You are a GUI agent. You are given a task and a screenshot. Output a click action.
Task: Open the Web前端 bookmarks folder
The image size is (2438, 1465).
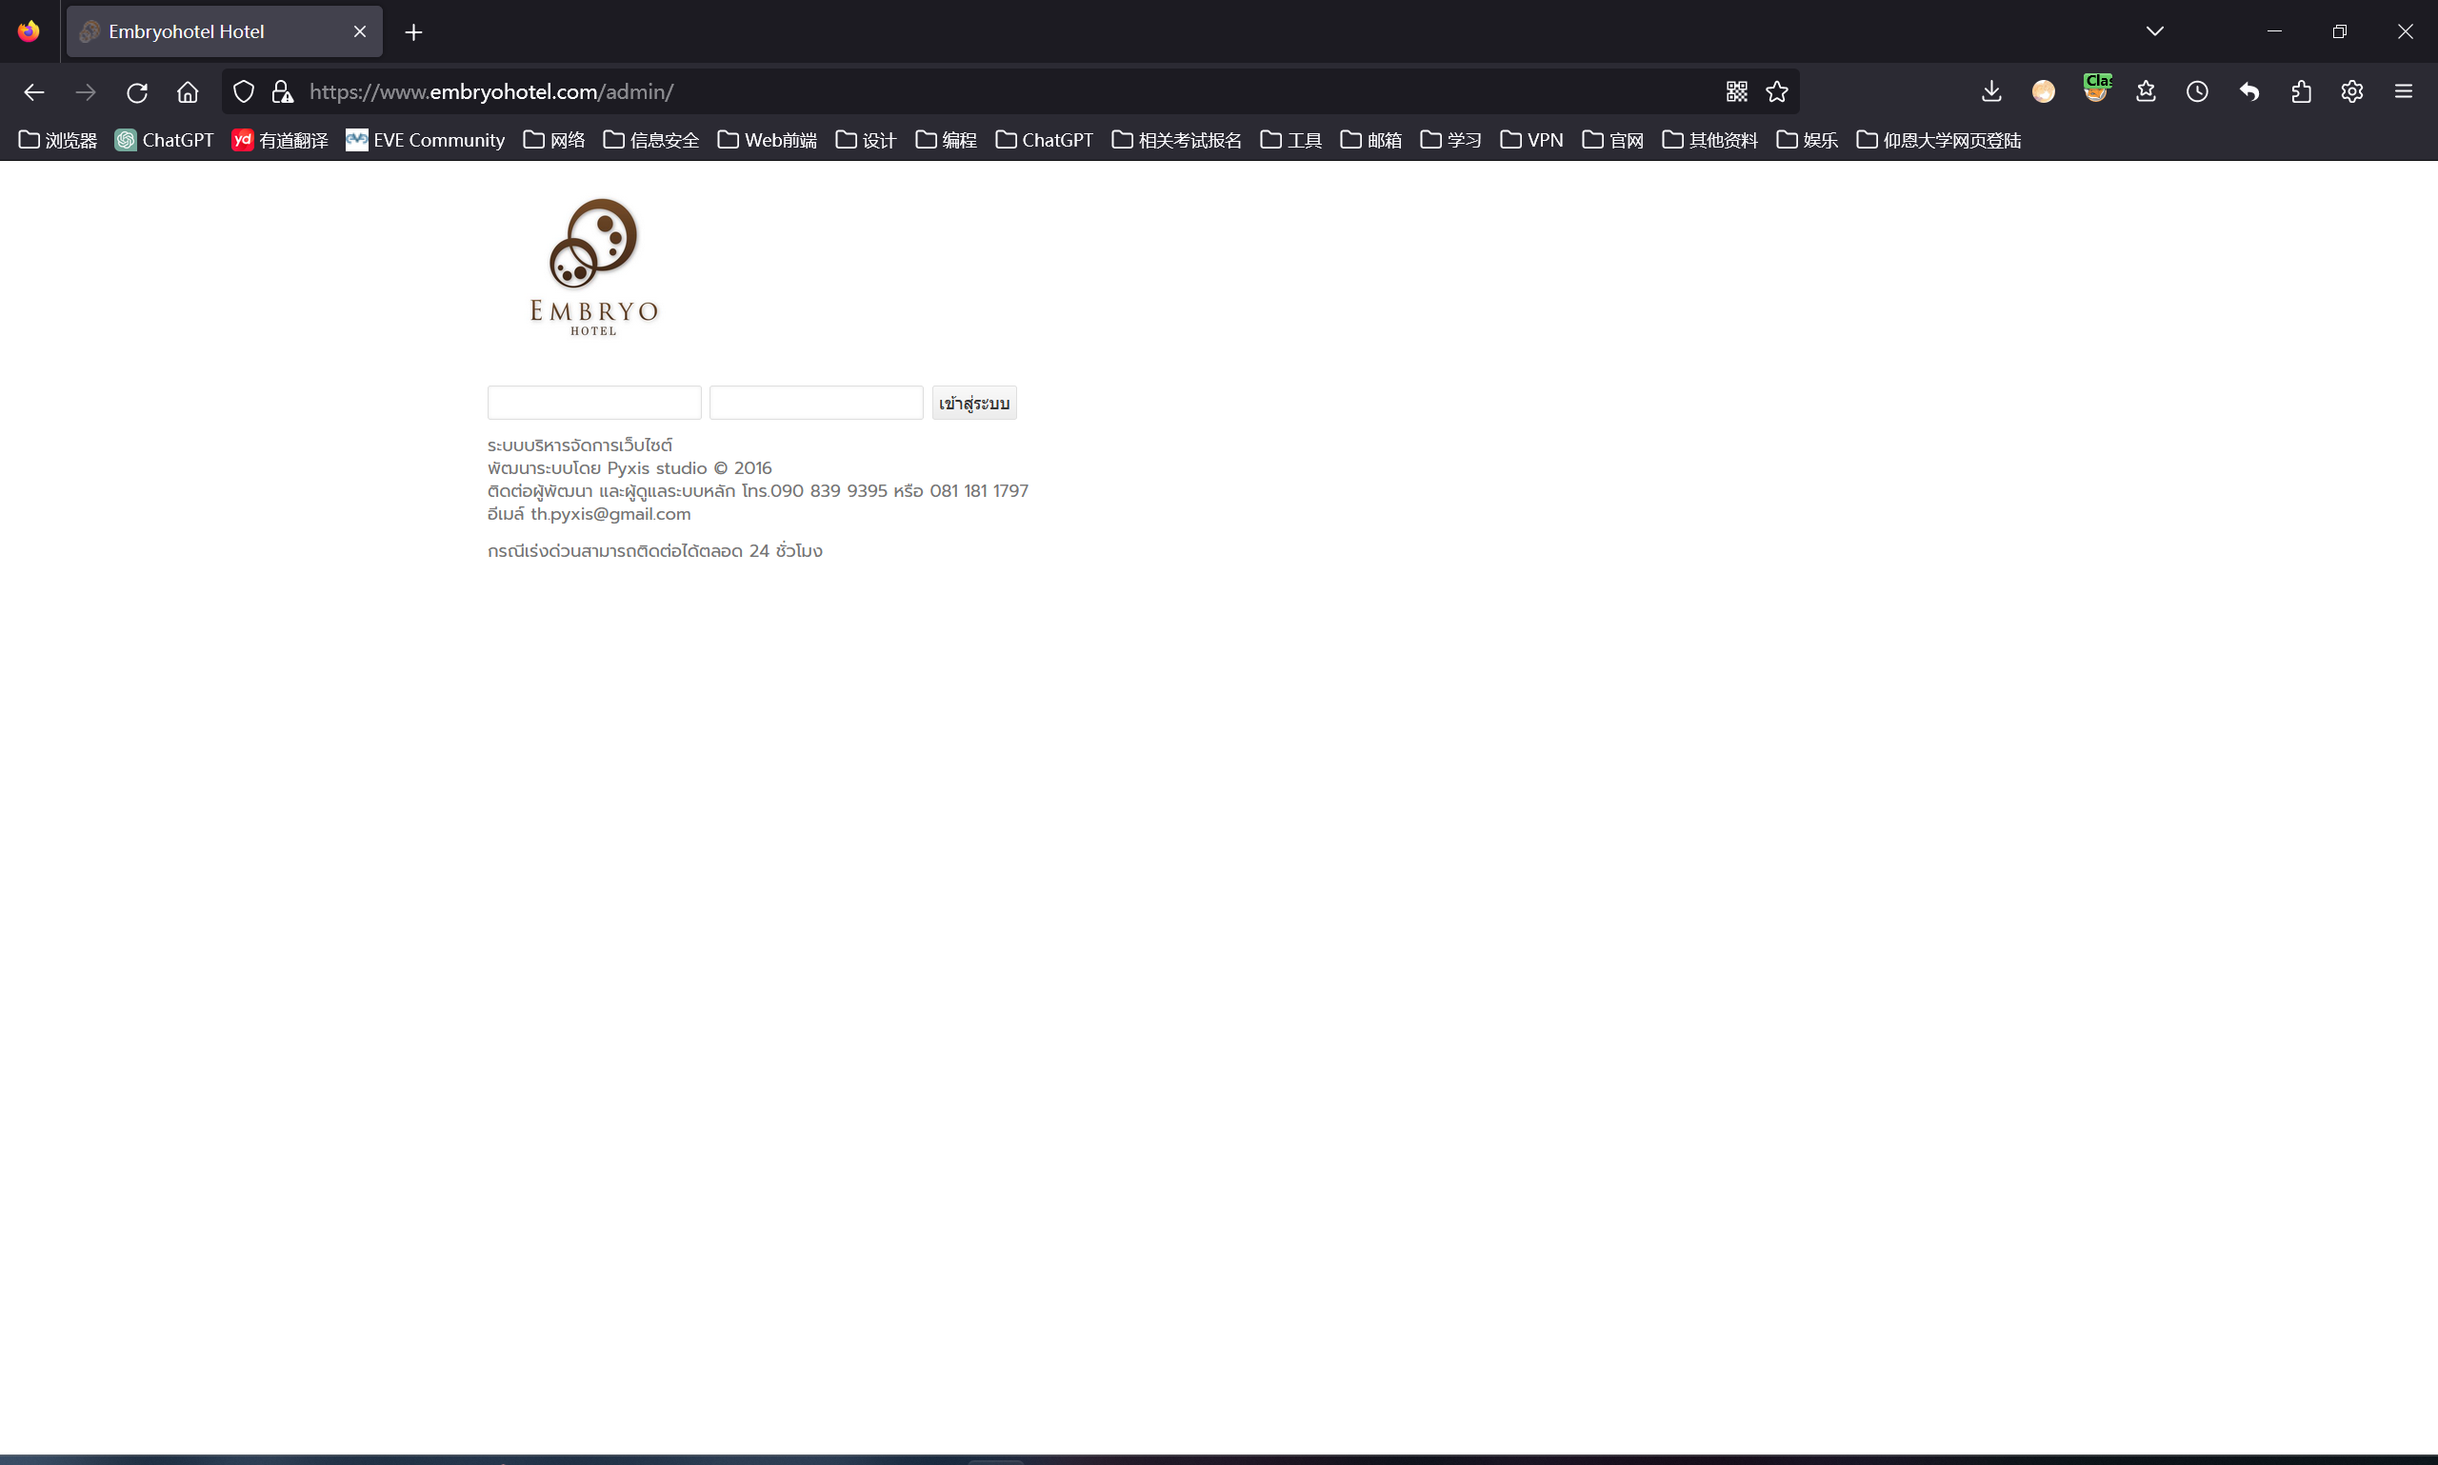click(768, 140)
